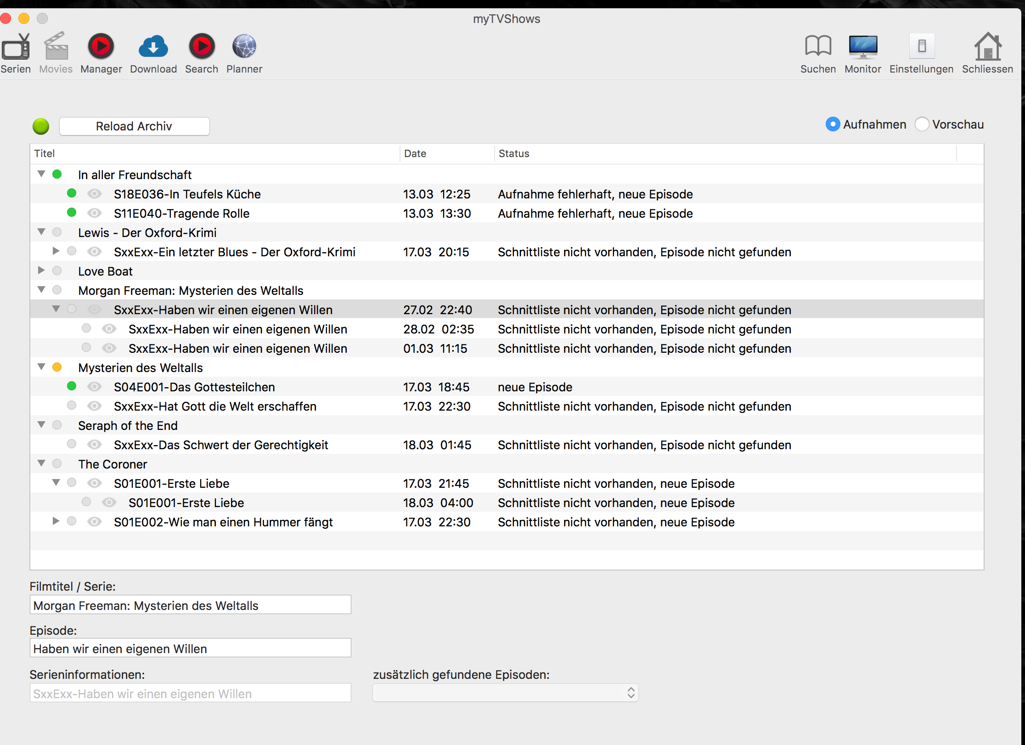
Task: Click the Schliessen house icon
Action: click(x=987, y=47)
